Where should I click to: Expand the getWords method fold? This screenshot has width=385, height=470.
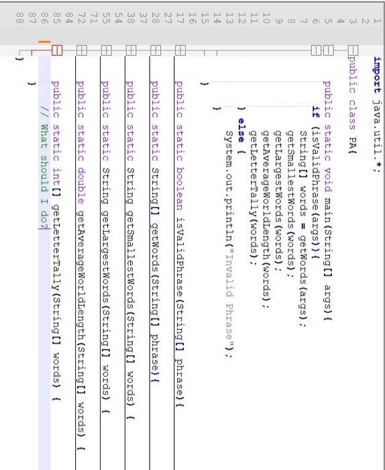156,50
